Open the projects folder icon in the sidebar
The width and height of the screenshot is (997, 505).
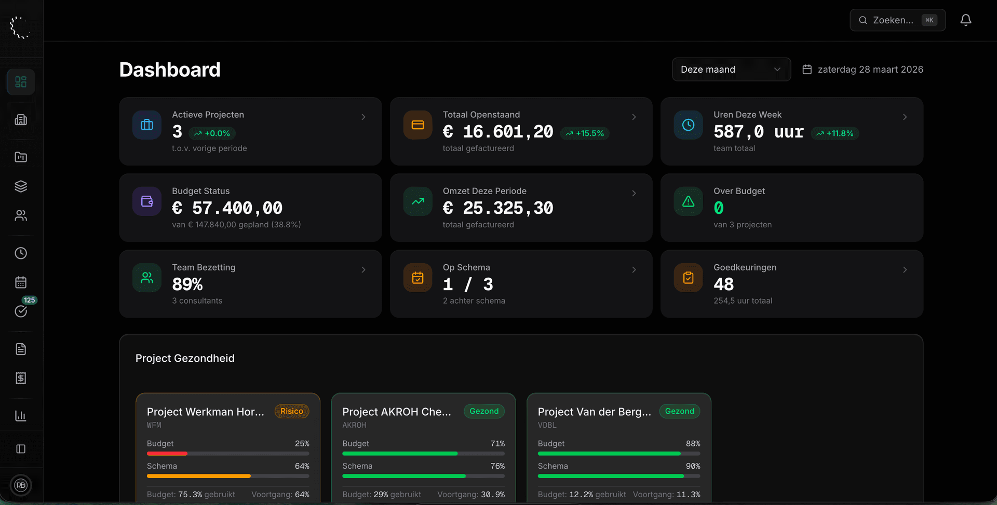pos(21,157)
